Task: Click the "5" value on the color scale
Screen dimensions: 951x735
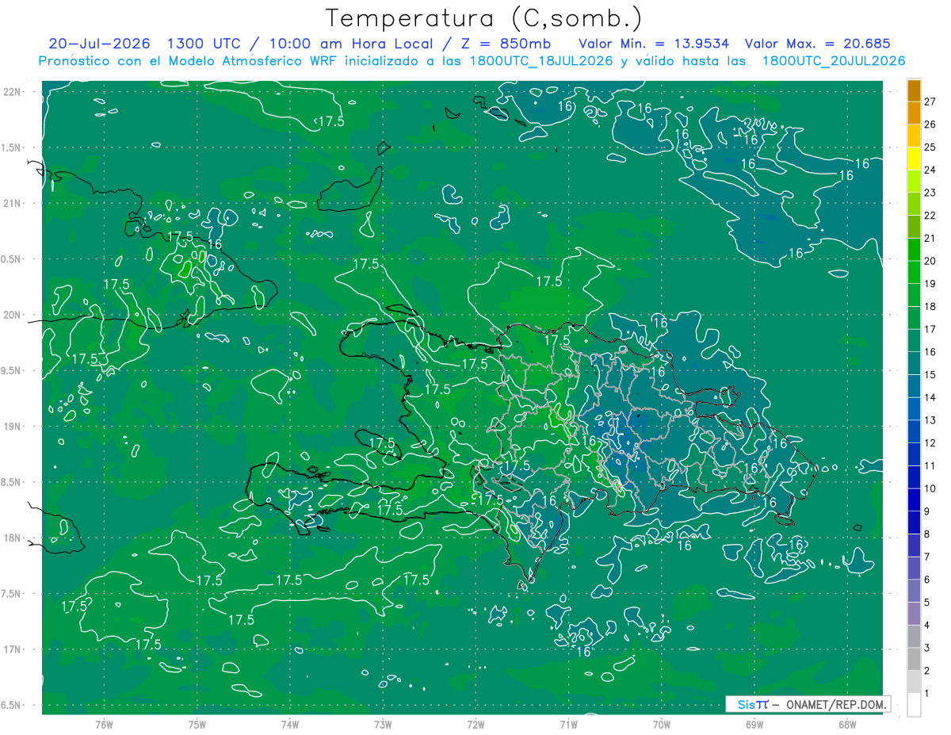Action: pyautogui.click(x=927, y=603)
